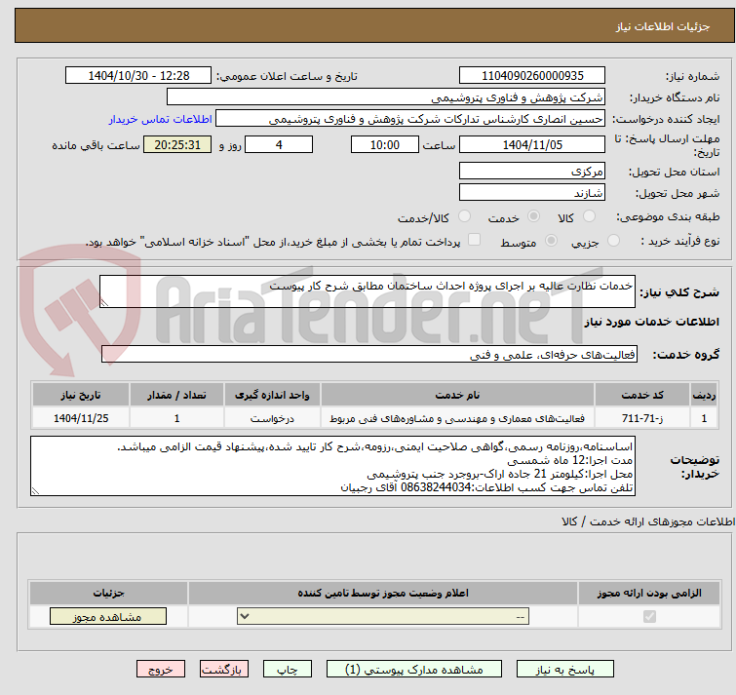The image size is (736, 695).
Task: Click resize handle of توضیحات خریدار box
Action: (x=35, y=491)
